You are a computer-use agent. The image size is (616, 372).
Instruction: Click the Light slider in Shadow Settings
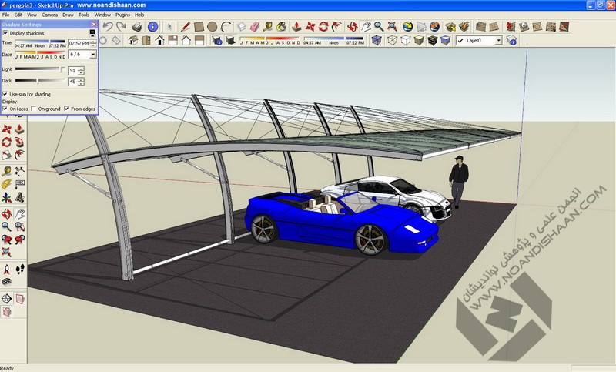pyautogui.click(x=40, y=69)
